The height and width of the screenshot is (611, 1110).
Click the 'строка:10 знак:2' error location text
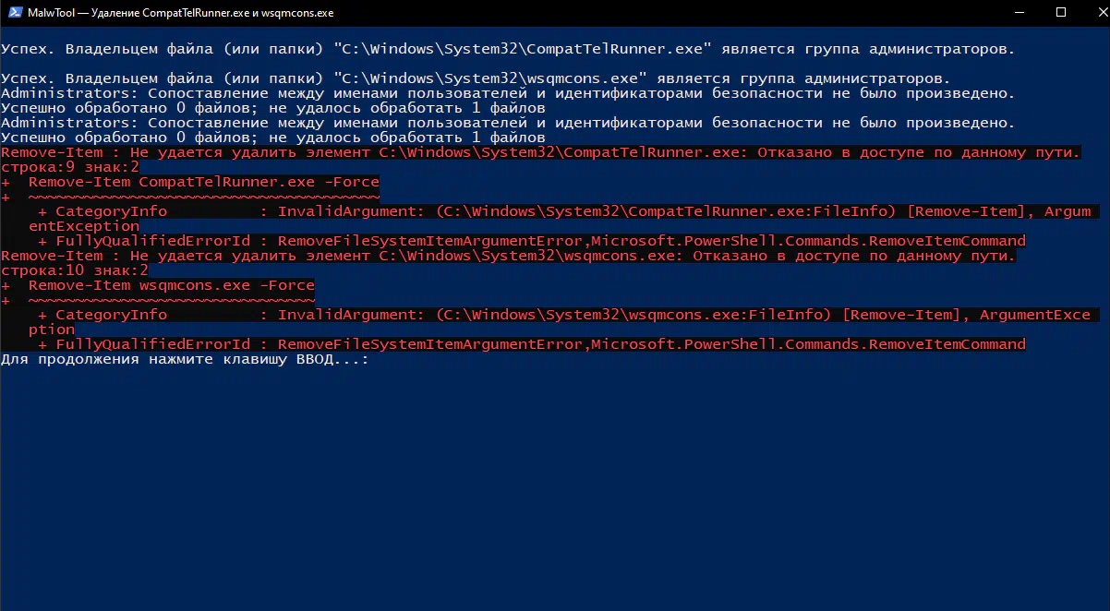pos(75,270)
